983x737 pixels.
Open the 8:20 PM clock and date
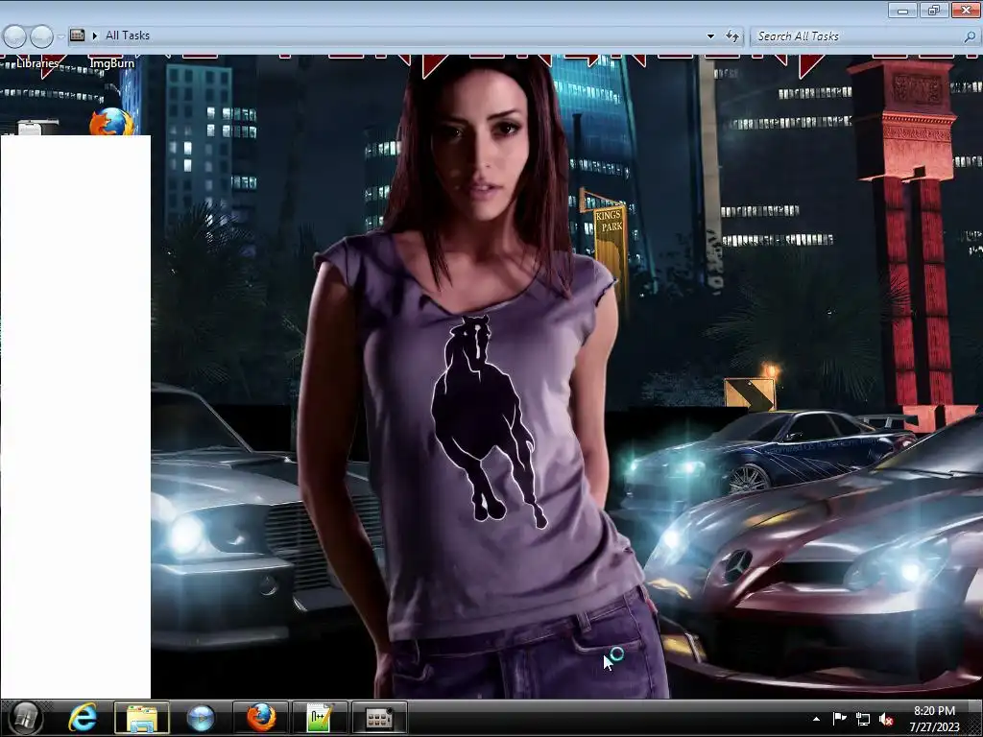pyautogui.click(x=934, y=719)
